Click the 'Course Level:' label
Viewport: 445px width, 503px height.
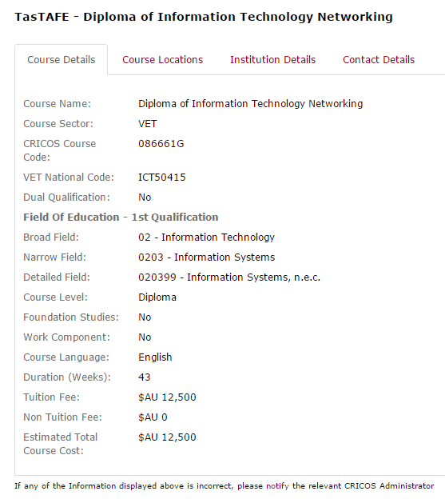click(x=55, y=297)
